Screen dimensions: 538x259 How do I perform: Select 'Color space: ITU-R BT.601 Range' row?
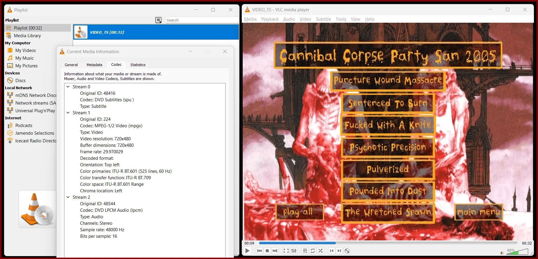coord(112,184)
